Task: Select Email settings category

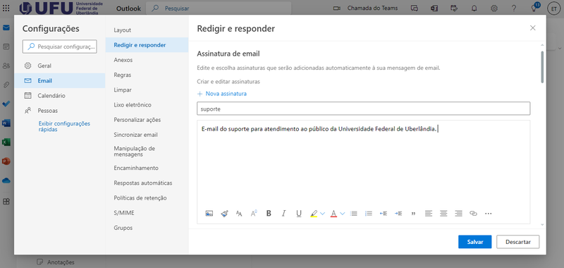Action: point(60,80)
